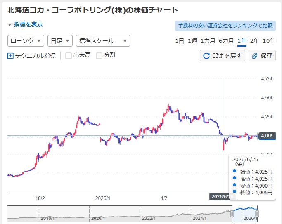Expand the 指標を表示 section
This screenshot has width=282, height=224.
(25, 24)
